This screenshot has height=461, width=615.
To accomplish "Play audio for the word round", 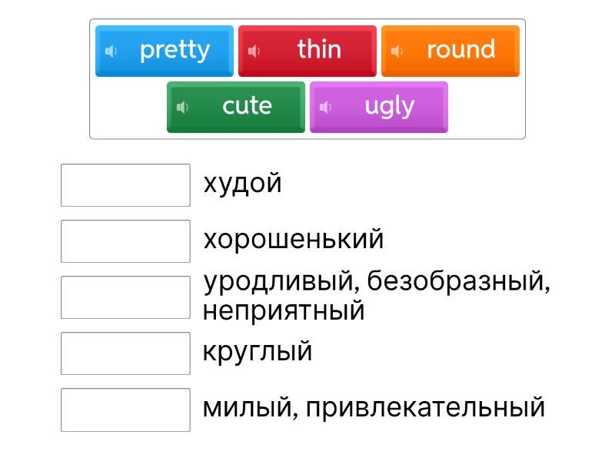I will (397, 51).
